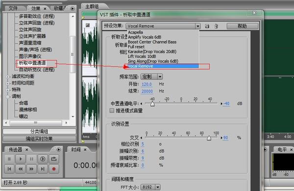294x191 pixels.
Task: Select 析取中置通道 in the effects tree
Action: click(32, 63)
